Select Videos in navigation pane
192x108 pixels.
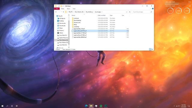coord(61,33)
